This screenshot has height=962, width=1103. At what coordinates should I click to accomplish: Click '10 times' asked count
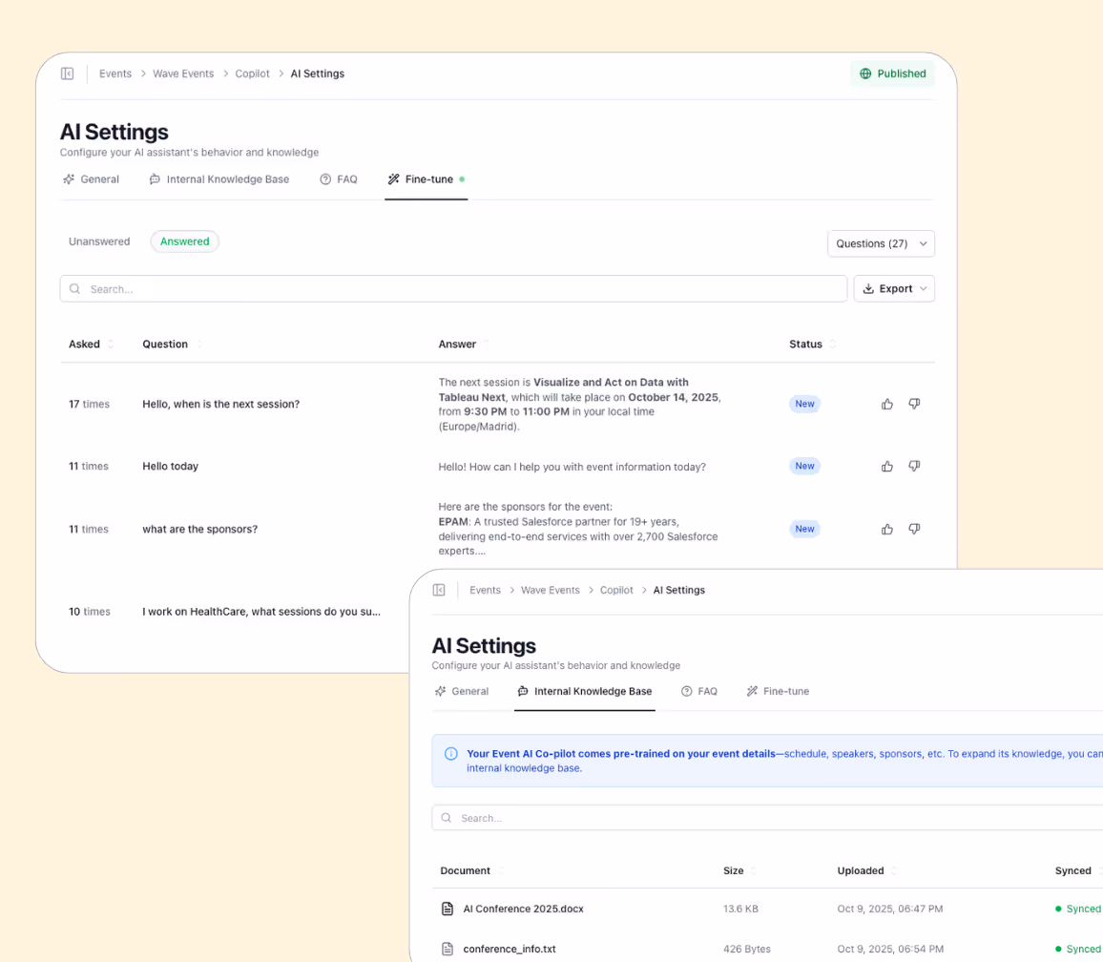[90, 612]
